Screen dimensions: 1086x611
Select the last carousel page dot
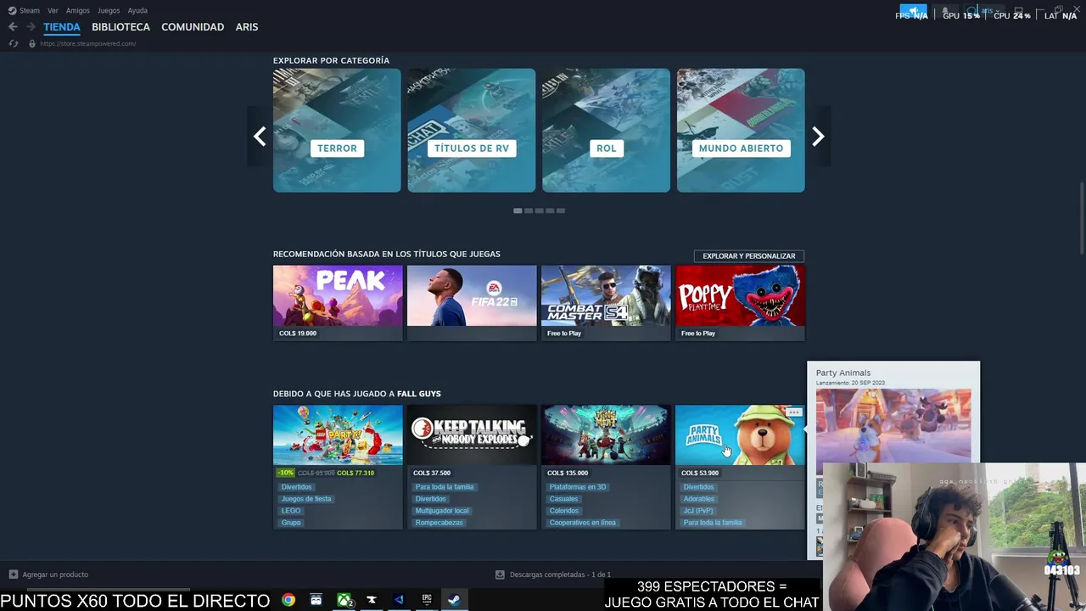pos(561,210)
